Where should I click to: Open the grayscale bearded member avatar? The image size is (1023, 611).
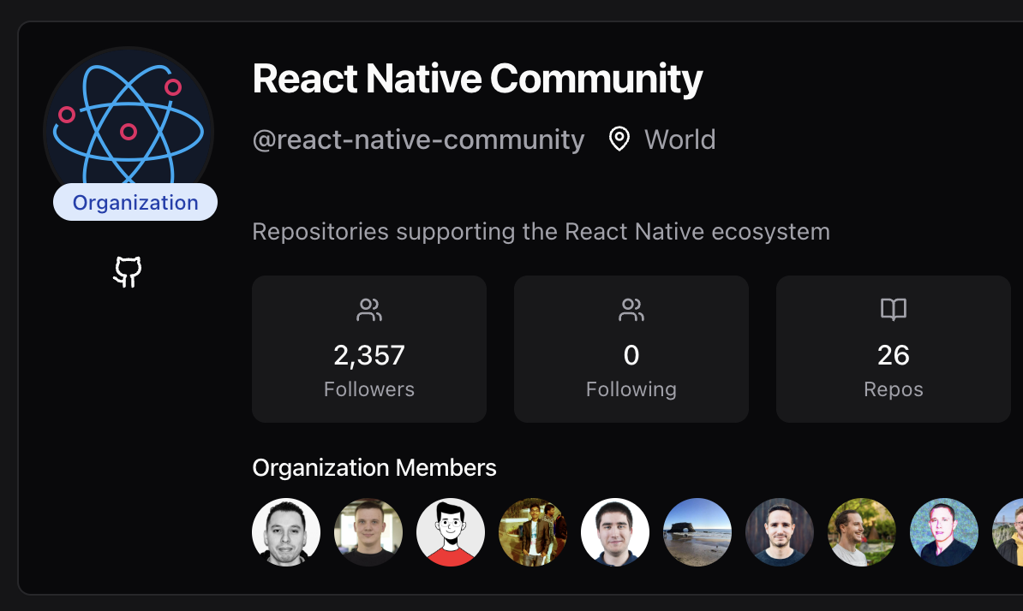(286, 532)
